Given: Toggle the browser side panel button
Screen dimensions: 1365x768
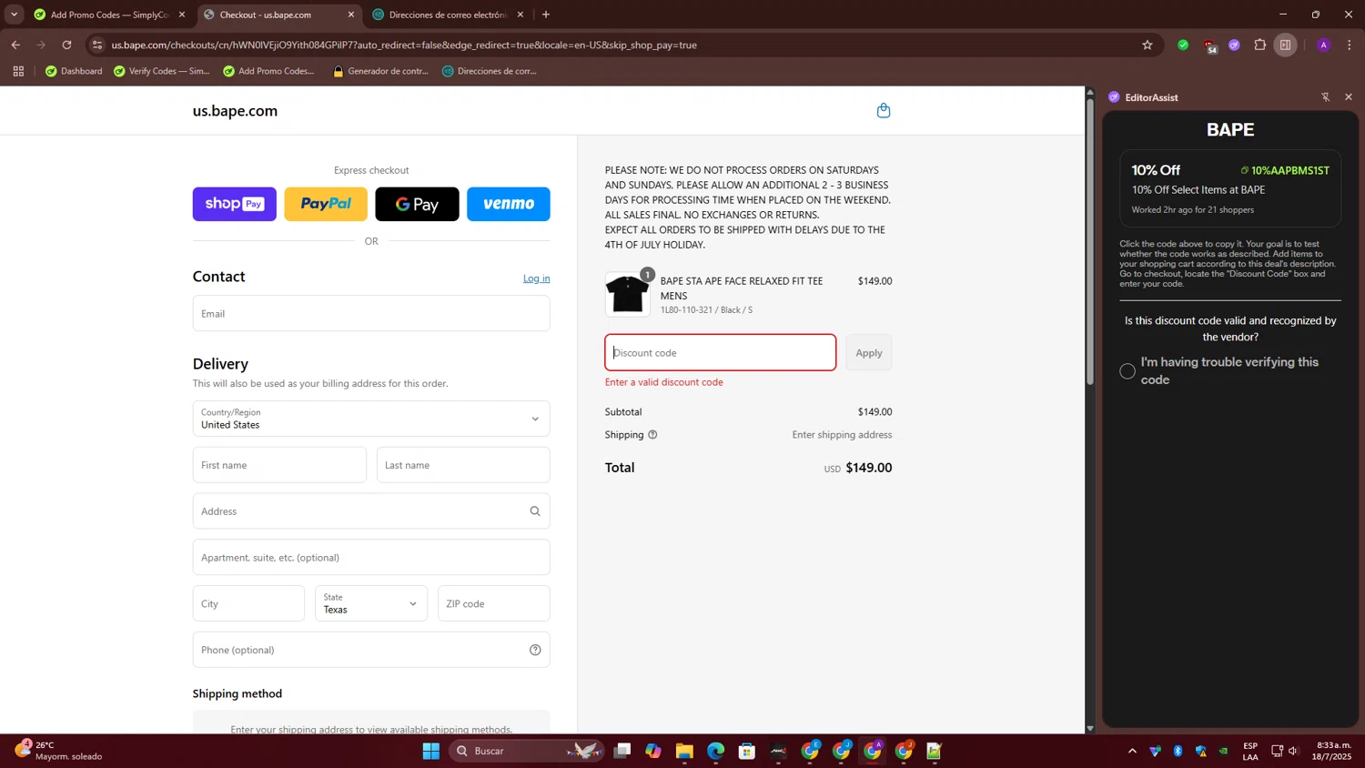Looking at the screenshot, I should (1285, 45).
